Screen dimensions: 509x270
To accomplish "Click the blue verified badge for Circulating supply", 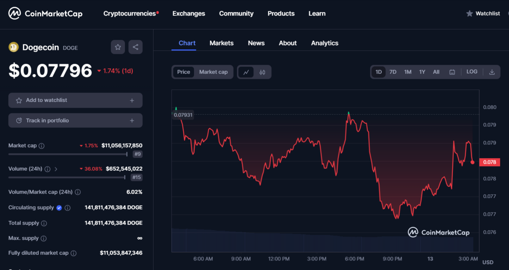I will [x=59, y=208].
